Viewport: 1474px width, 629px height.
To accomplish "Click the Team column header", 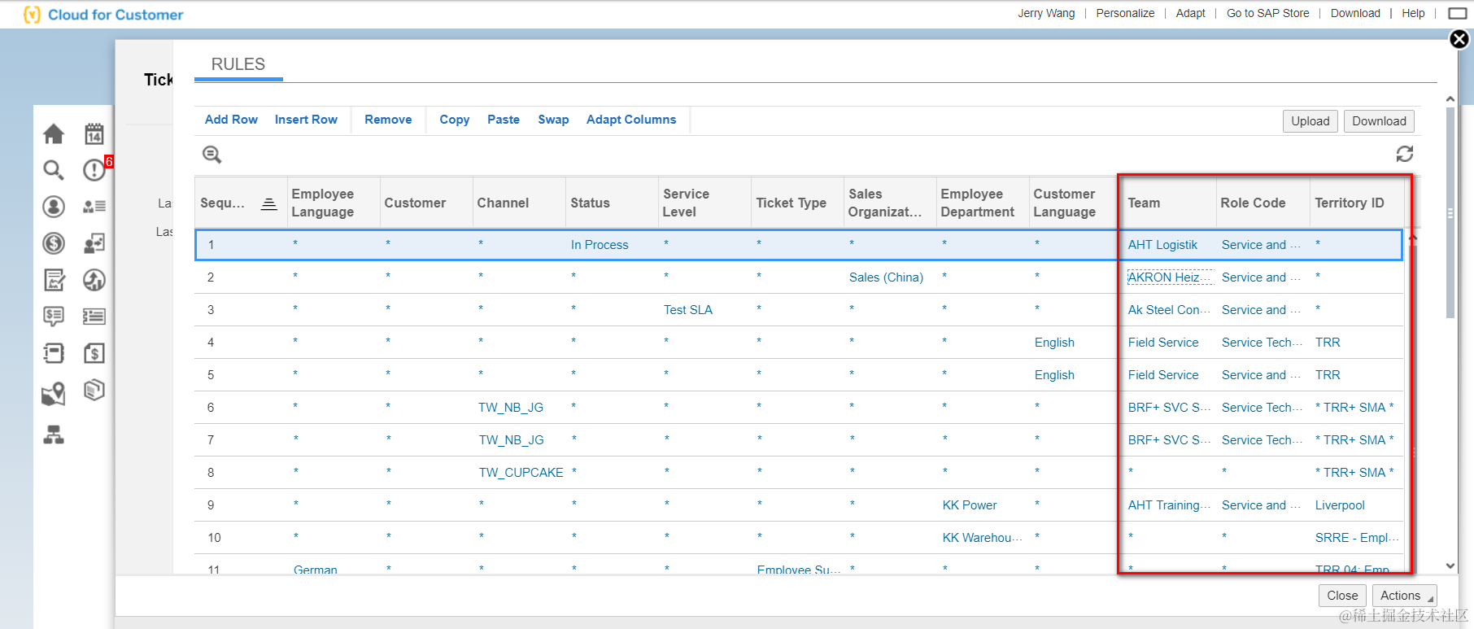I will coord(1168,203).
